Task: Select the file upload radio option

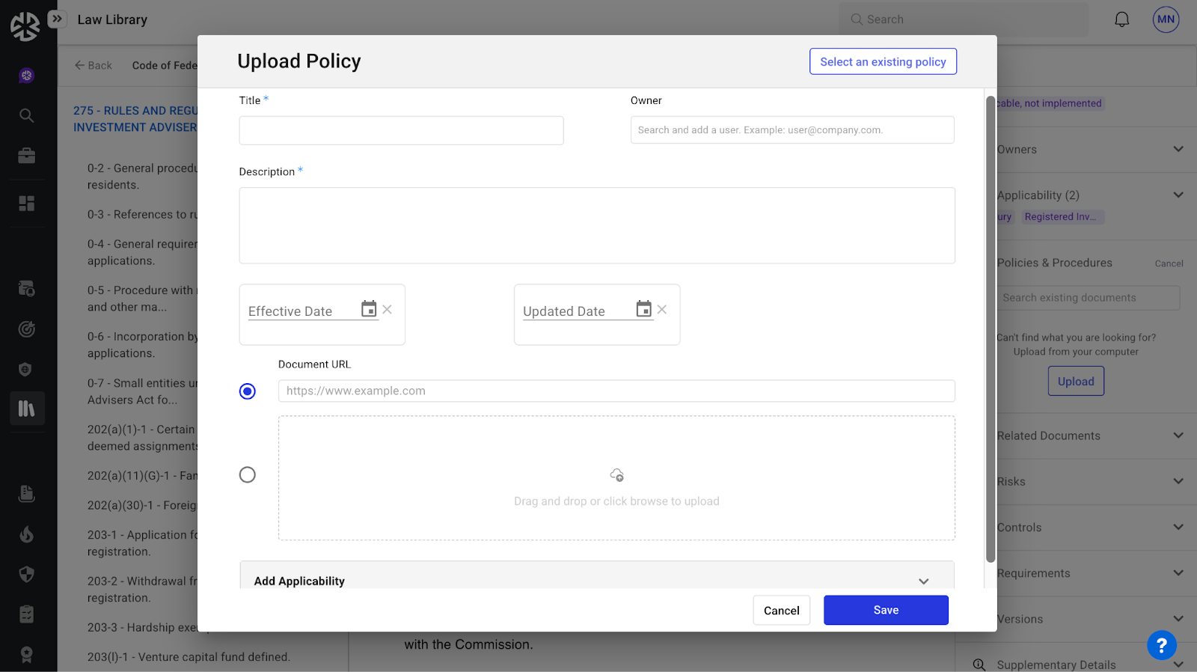Action: [x=248, y=475]
